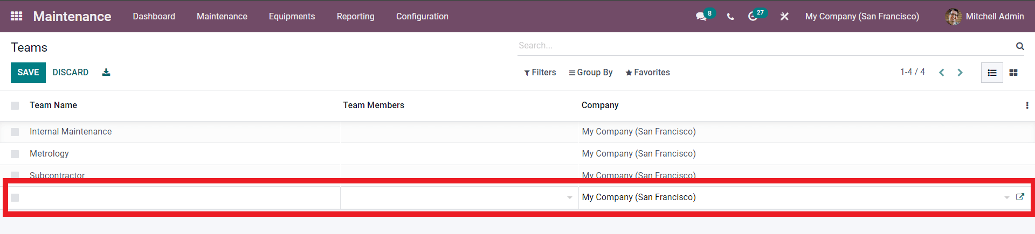Open the apps grid menu icon

click(16, 16)
